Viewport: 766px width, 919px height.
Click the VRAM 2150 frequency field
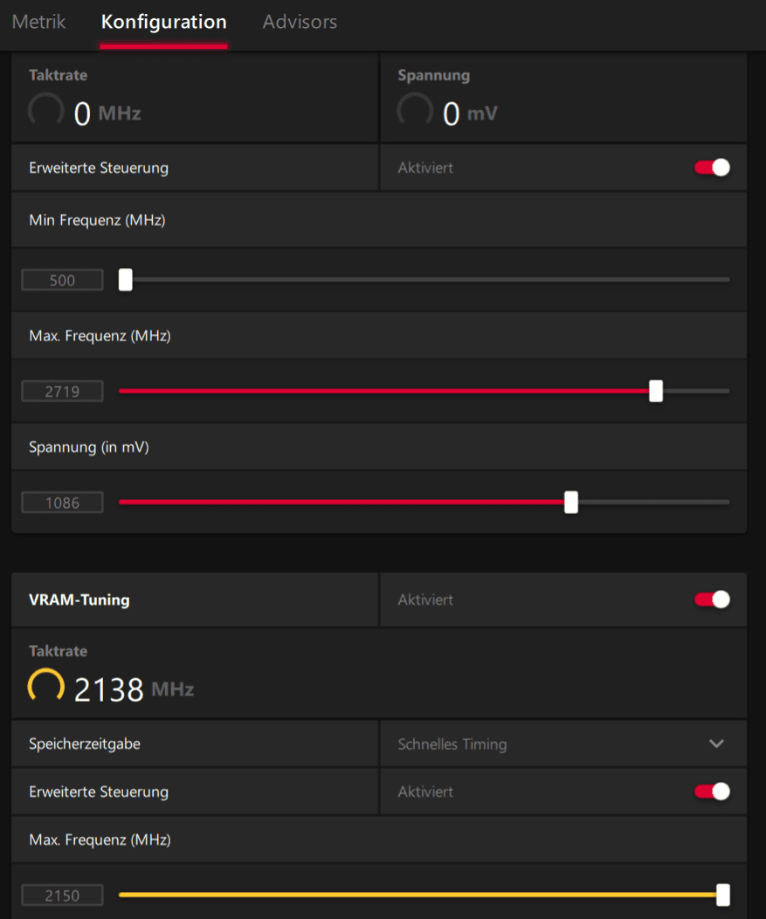pos(62,895)
